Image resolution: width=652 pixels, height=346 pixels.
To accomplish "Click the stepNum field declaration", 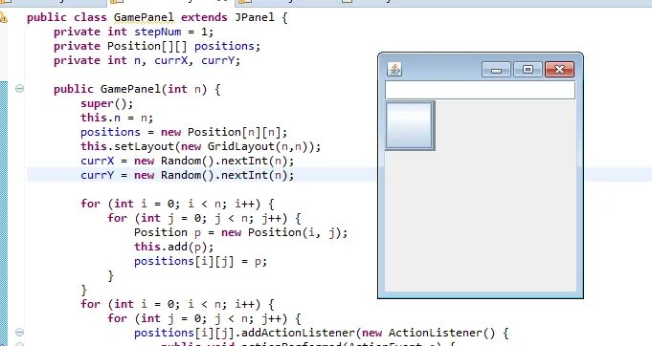I will (x=158, y=32).
